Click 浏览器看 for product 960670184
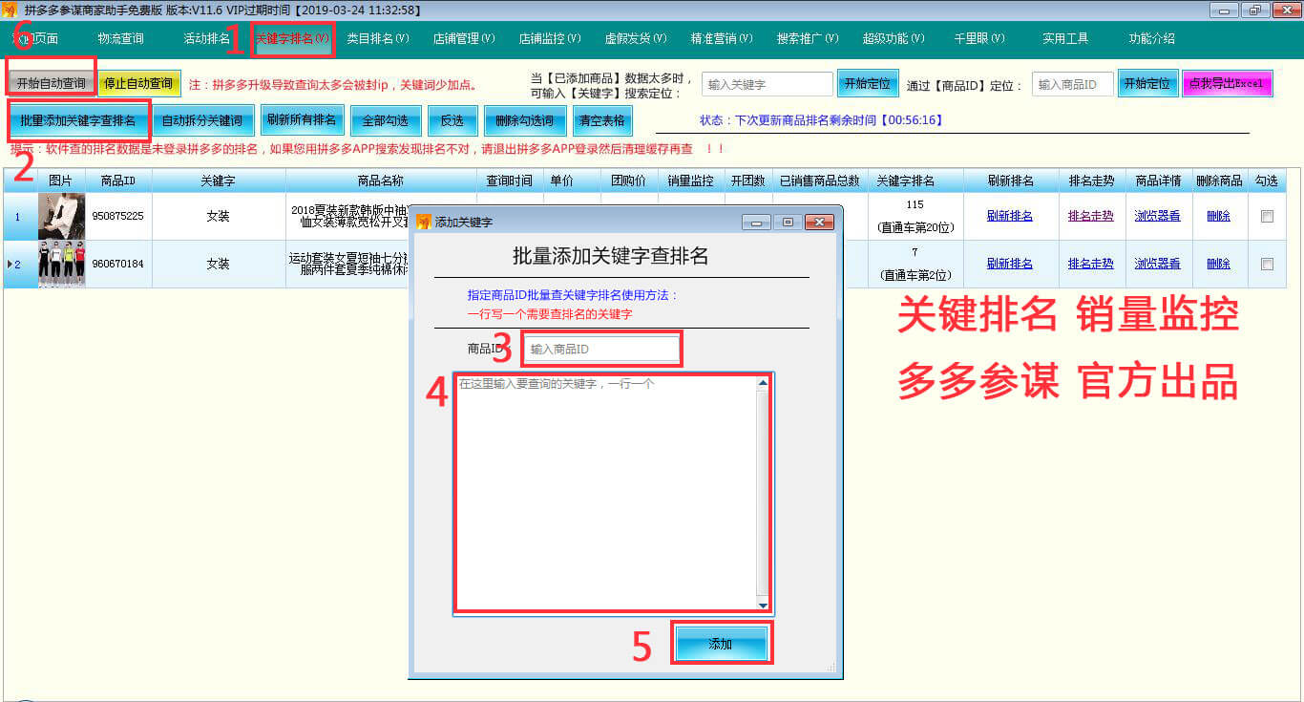Viewport: 1304px width, 702px height. point(1157,264)
